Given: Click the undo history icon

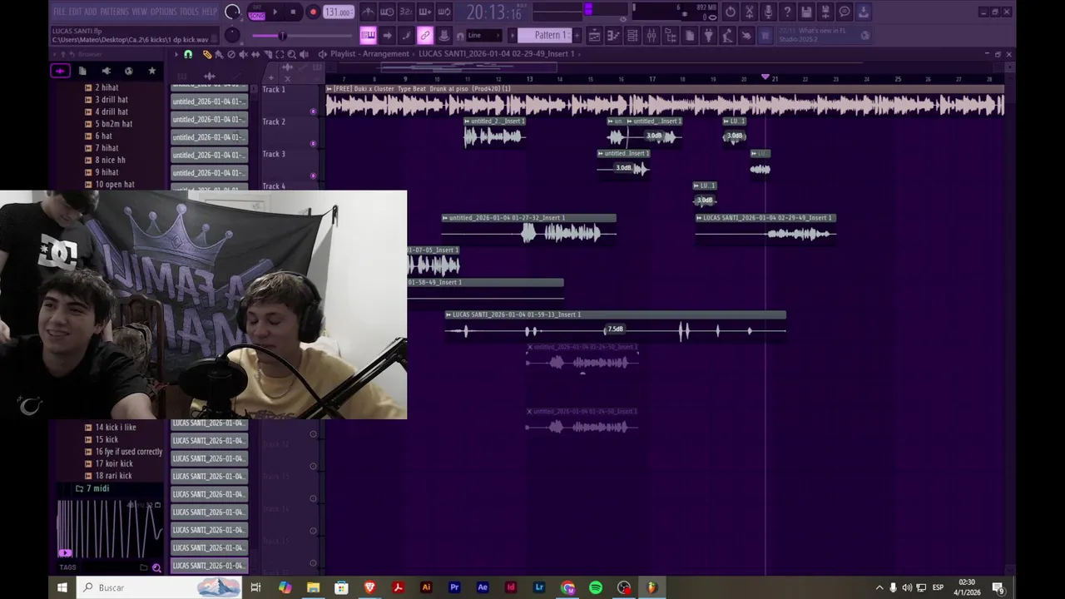Looking at the screenshot, I should point(730,12).
